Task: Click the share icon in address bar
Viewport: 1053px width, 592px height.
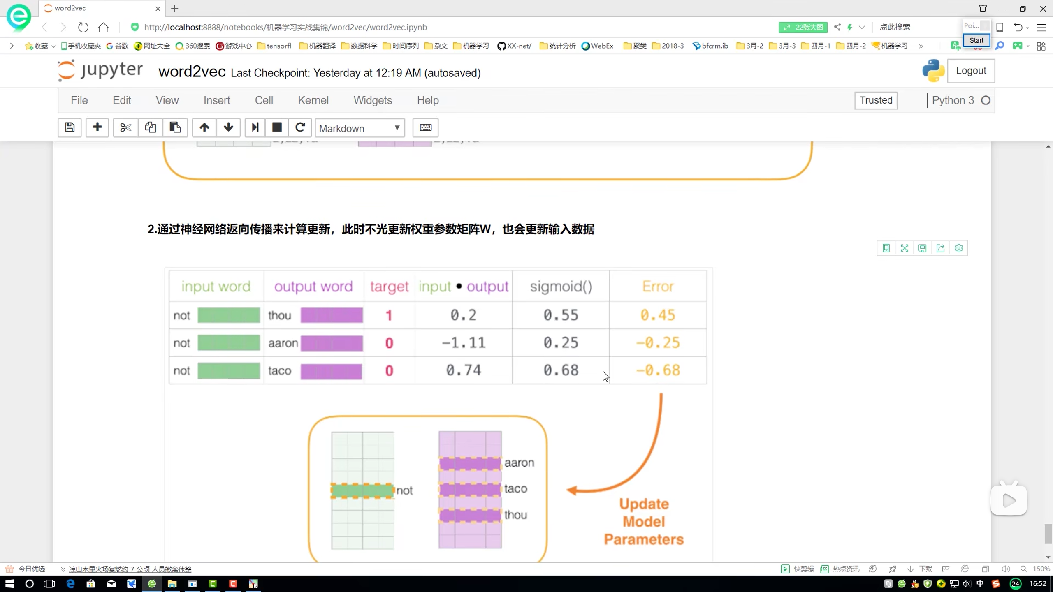Action: 837,27
